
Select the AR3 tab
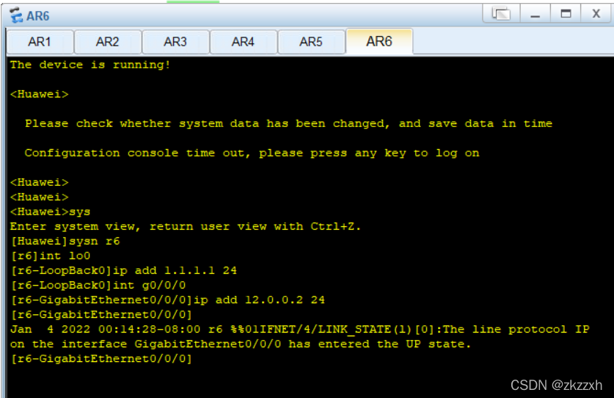(175, 42)
